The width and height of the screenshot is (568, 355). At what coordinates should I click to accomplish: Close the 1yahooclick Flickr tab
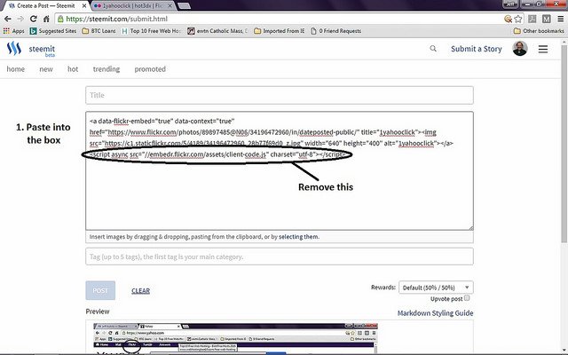170,6
